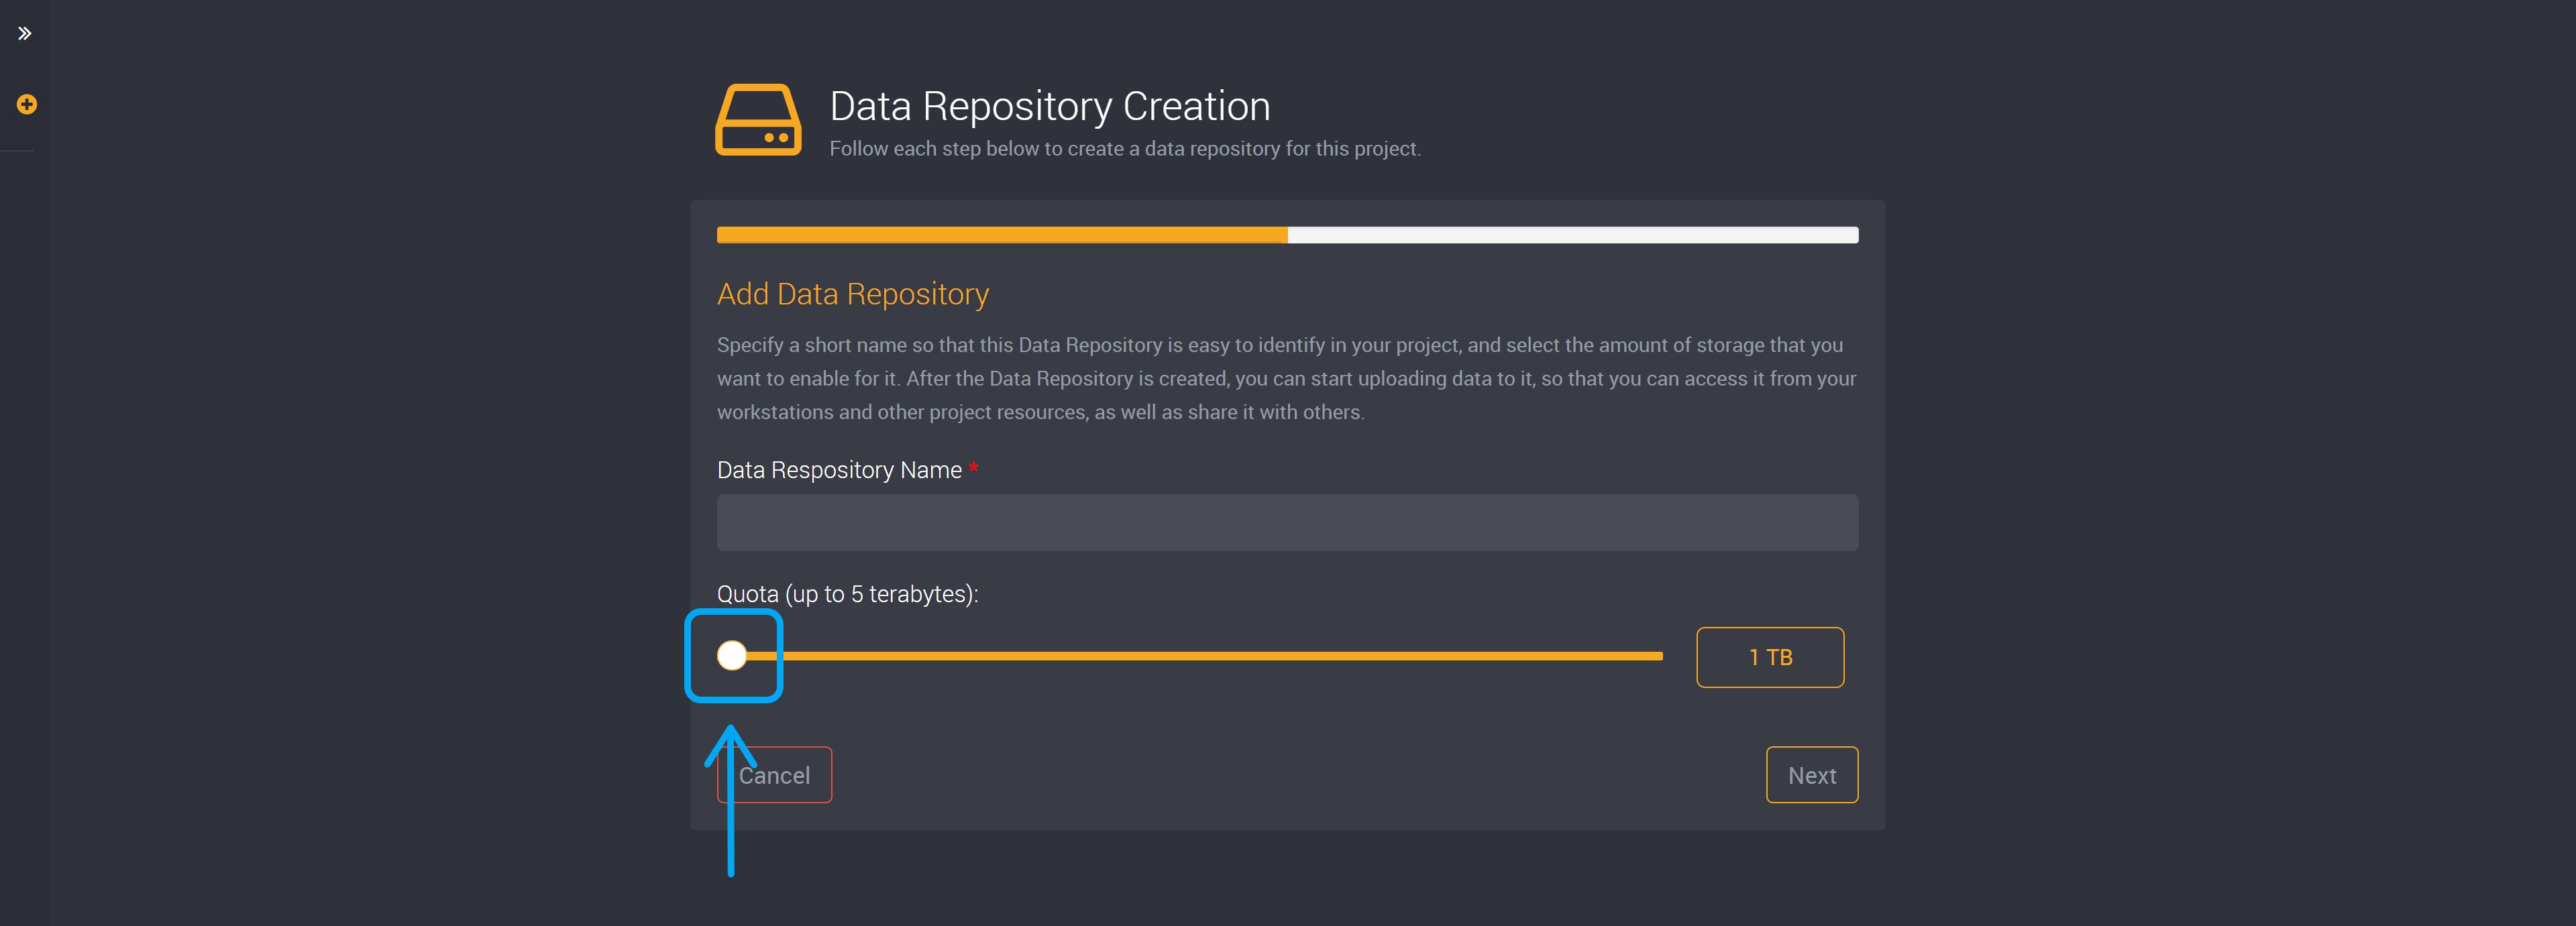The width and height of the screenshot is (2576, 926).
Task: Click the Data Repository Name input field
Action: pyautogui.click(x=1287, y=522)
